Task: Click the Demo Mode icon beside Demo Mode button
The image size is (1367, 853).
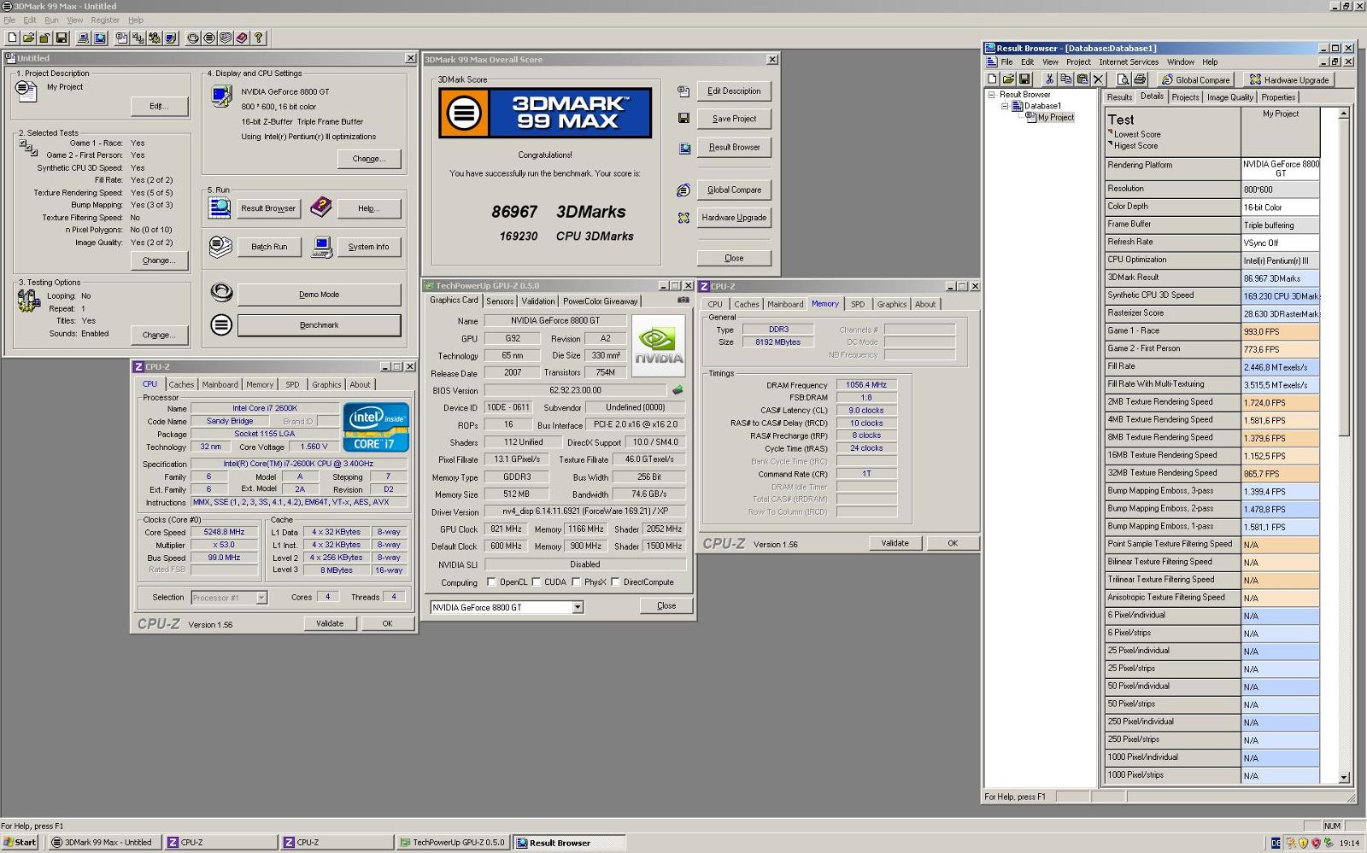Action: coord(221,294)
